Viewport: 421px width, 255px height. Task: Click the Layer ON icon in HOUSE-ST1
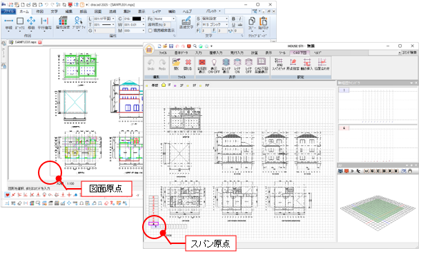tap(237, 65)
